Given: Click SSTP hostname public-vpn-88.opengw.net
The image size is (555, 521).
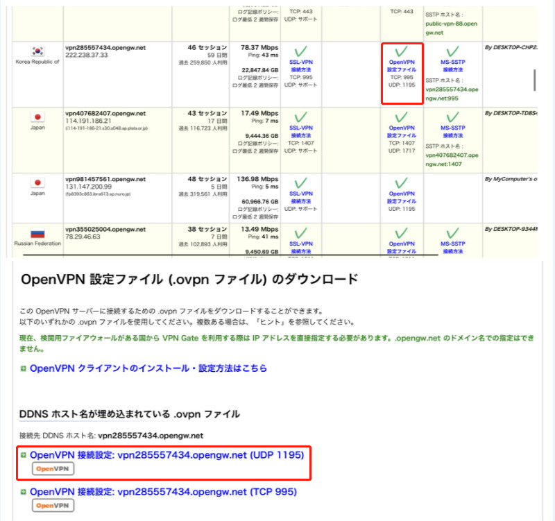Looking at the screenshot, I should coord(452,28).
